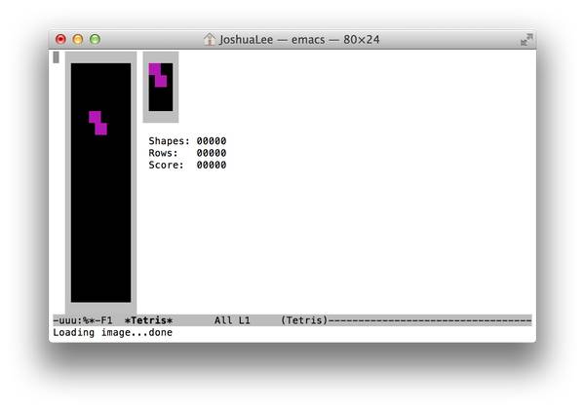This screenshot has height=410, width=585.
Task: Click the '-uuu:%*-F1' status flags
Action: point(84,320)
